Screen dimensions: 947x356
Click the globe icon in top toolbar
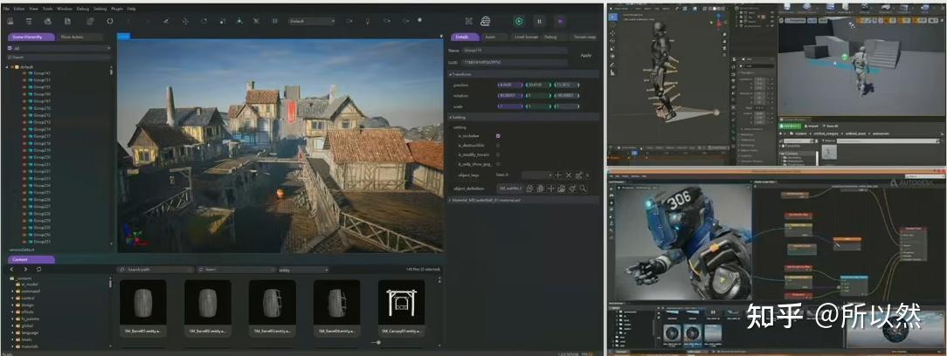point(485,21)
